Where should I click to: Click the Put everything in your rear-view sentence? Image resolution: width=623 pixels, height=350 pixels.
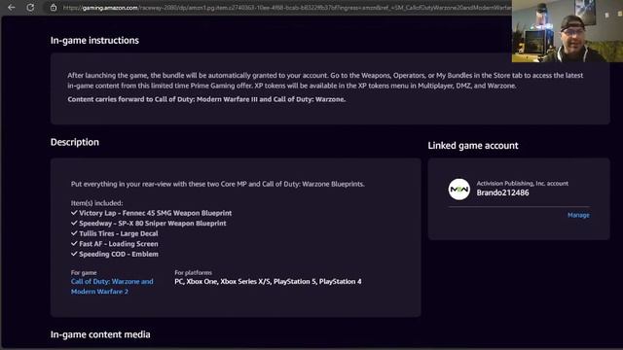click(218, 184)
